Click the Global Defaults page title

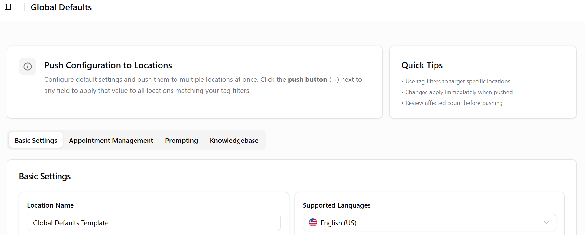click(61, 7)
